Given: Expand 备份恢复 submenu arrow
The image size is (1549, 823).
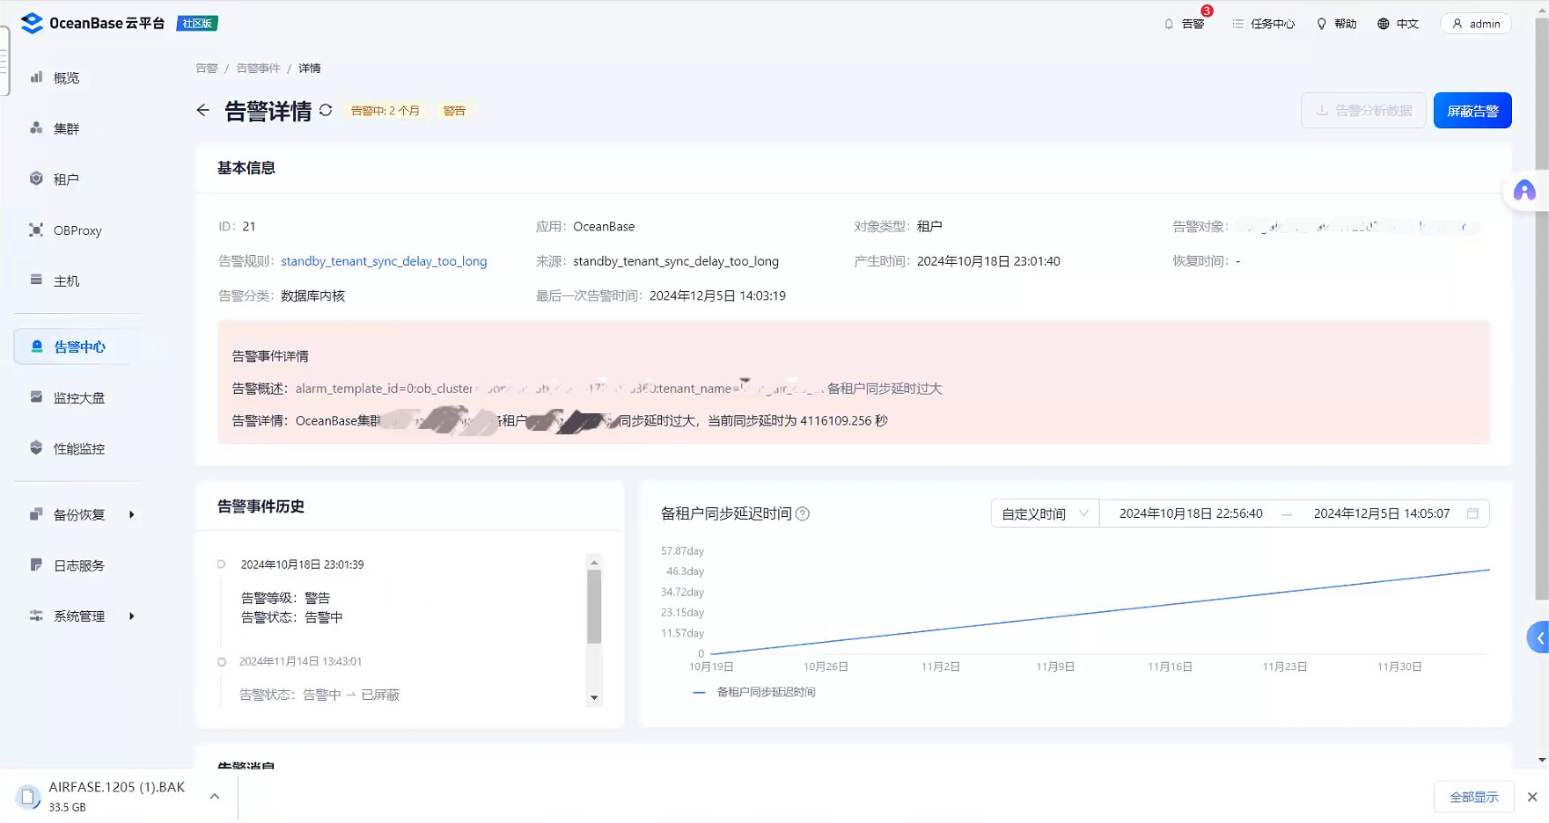Looking at the screenshot, I should 132,514.
